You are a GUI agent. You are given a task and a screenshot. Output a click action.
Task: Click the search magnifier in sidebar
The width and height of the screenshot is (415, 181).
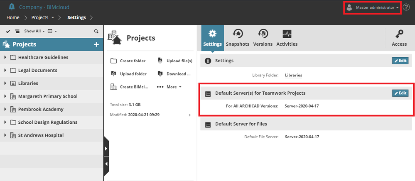click(x=96, y=31)
